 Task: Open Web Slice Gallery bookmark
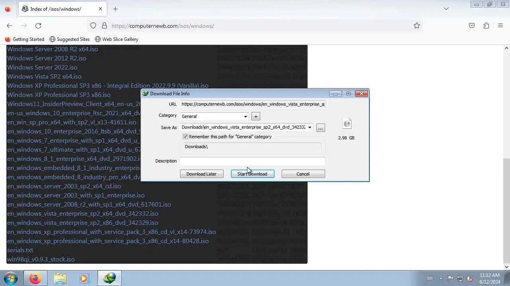tap(116, 39)
